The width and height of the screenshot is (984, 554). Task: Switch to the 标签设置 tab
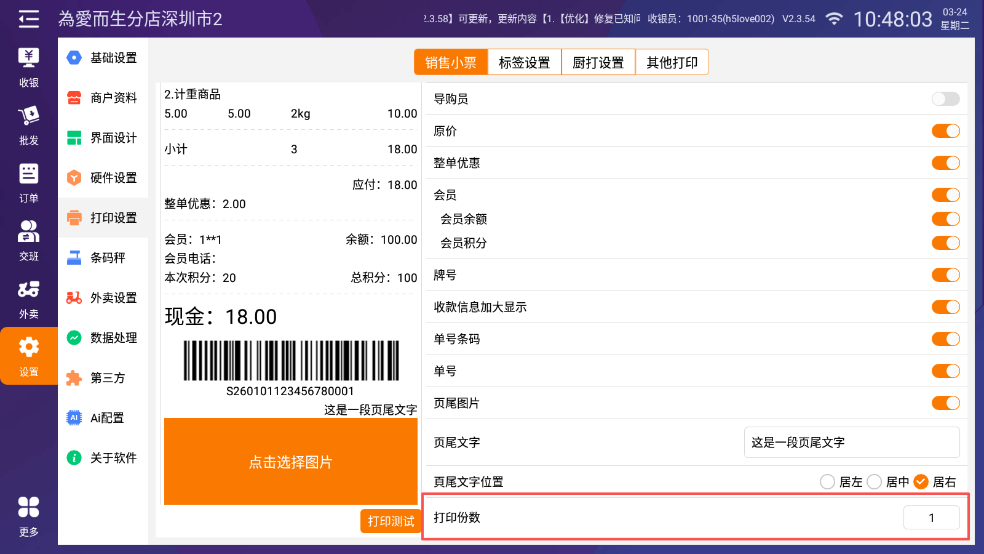pyautogui.click(x=524, y=62)
